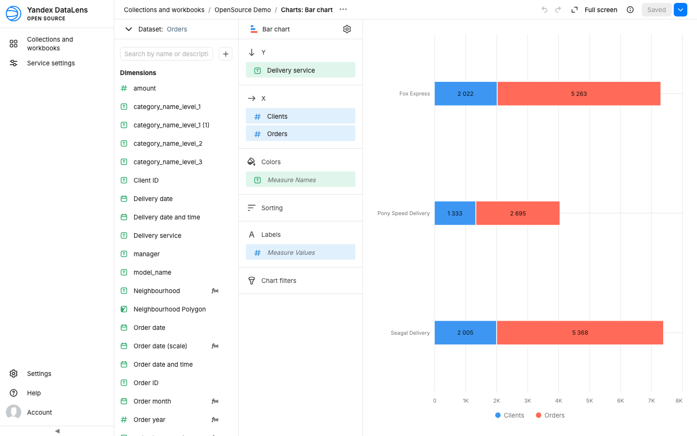Click the formula icon next to Order year
Image resolution: width=697 pixels, height=436 pixels.
point(215,420)
